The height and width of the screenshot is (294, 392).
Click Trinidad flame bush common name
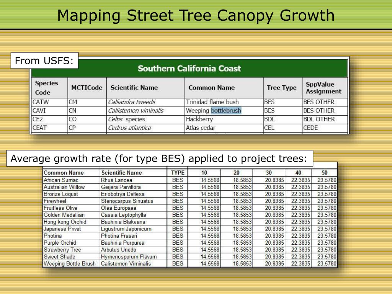coord(212,102)
